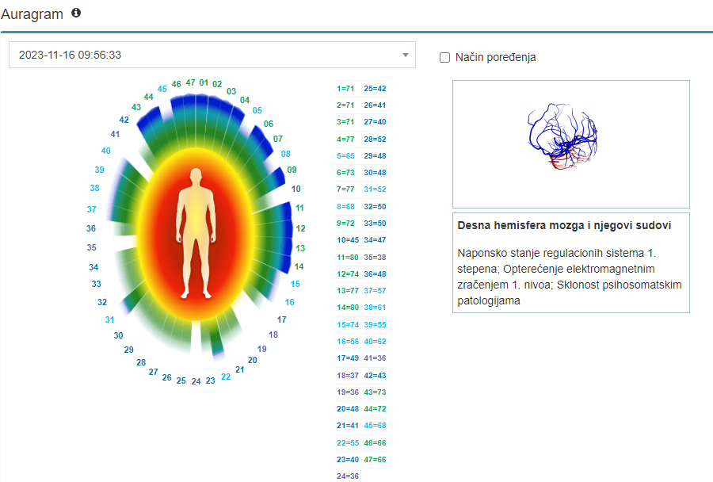
Task: Select segment number 17 on the aura ring
Action: [x=281, y=319]
